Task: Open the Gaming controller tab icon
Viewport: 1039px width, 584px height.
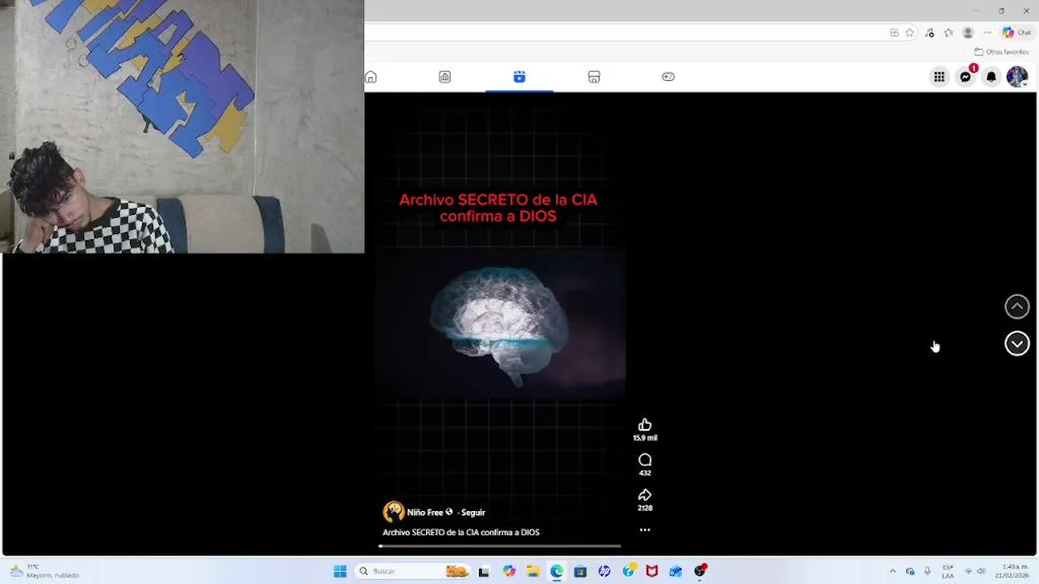Action: [668, 77]
